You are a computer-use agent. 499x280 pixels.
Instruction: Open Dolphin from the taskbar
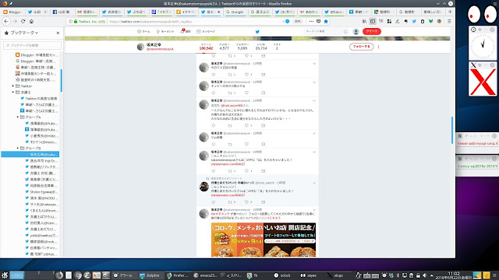[x=150, y=275]
